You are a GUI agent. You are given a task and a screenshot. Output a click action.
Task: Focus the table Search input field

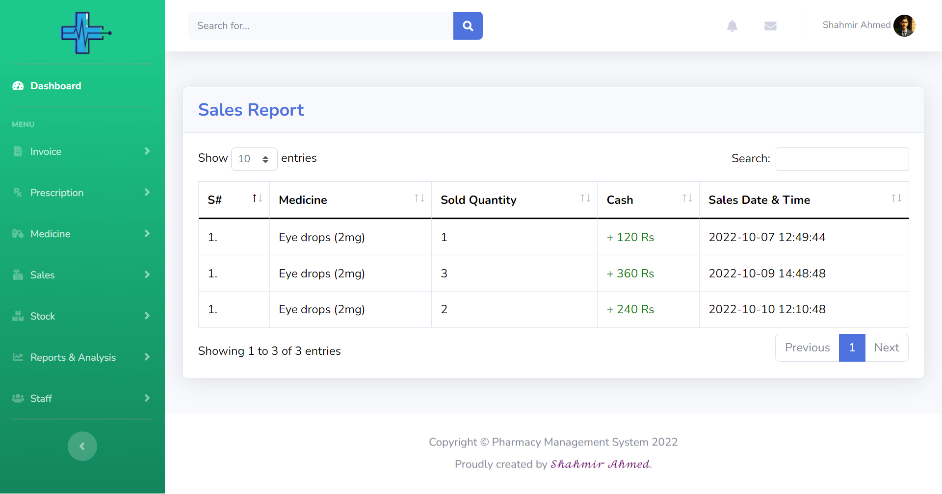[841, 159]
